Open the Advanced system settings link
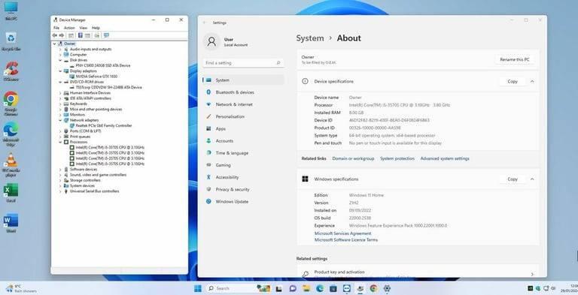Viewport: 578px width, 295px height. [445, 158]
